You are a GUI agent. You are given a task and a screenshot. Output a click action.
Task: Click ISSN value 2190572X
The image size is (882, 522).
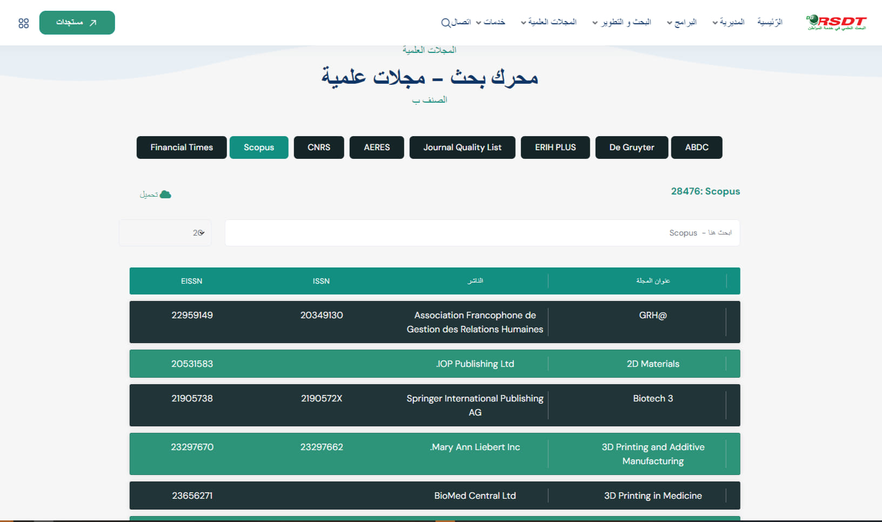(x=322, y=398)
